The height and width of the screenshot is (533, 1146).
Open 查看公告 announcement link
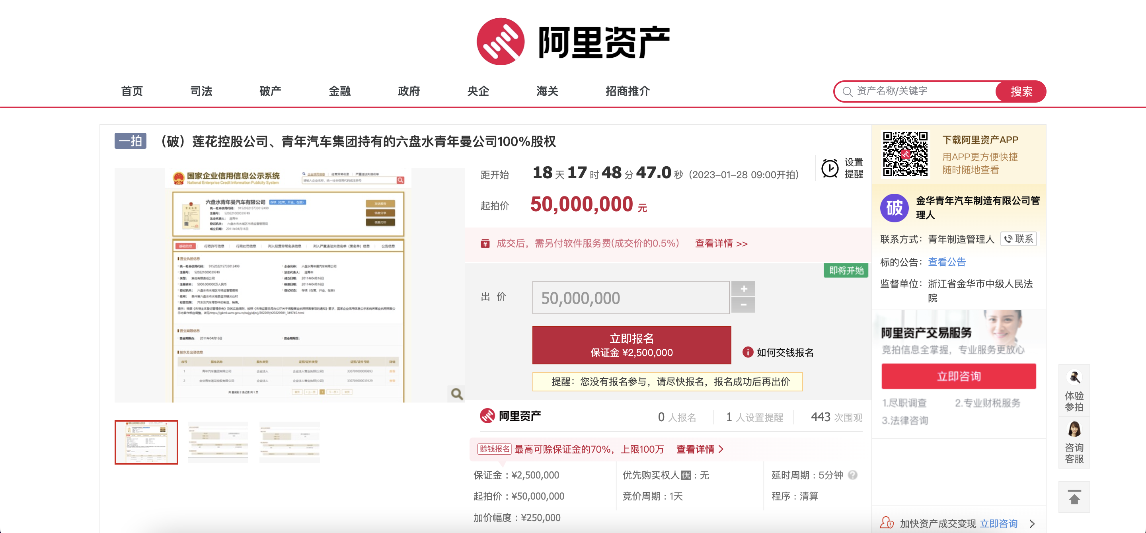pos(947,262)
